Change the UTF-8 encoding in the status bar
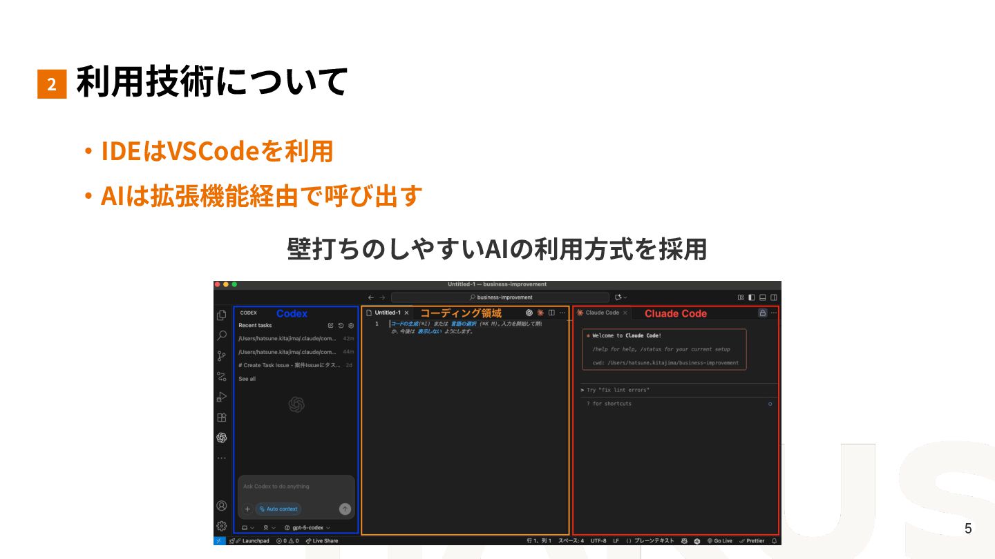The width and height of the screenshot is (995, 559). coord(598,540)
